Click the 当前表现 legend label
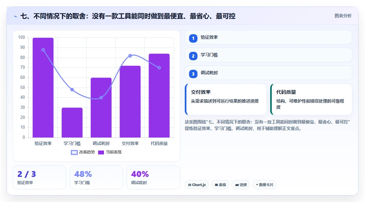This screenshot has width=365, height=202. click(114, 152)
